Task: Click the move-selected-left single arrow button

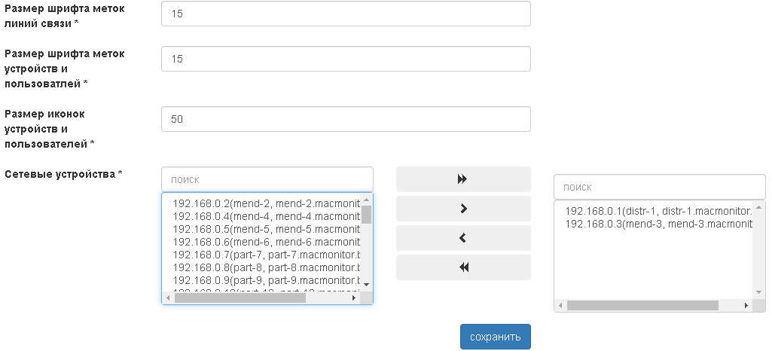Action: click(463, 238)
